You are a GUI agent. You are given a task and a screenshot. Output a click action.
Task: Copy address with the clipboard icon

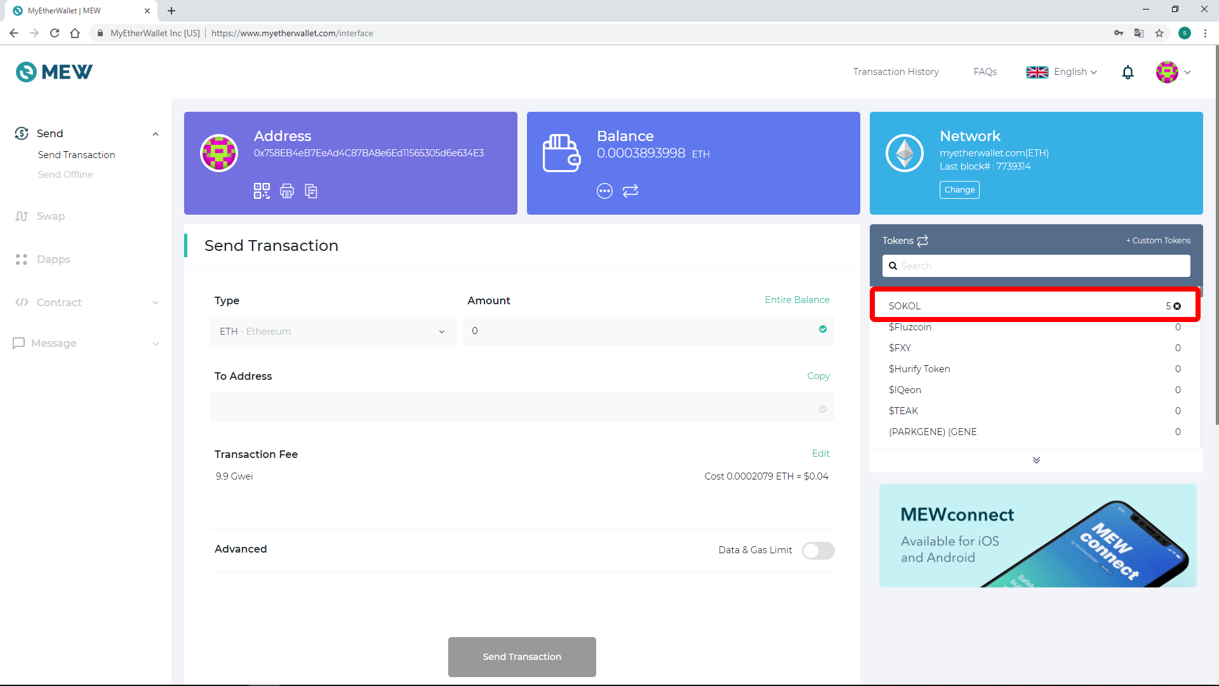coord(311,191)
